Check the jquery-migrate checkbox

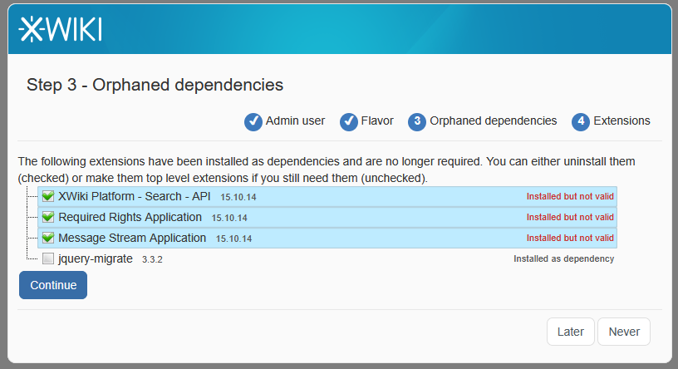[x=48, y=258]
